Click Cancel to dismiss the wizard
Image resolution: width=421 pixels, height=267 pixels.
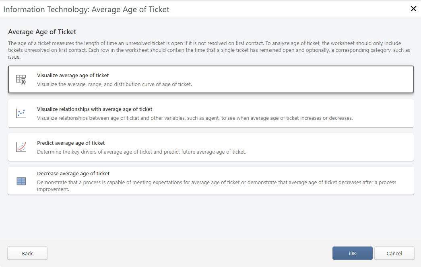[x=394, y=253]
